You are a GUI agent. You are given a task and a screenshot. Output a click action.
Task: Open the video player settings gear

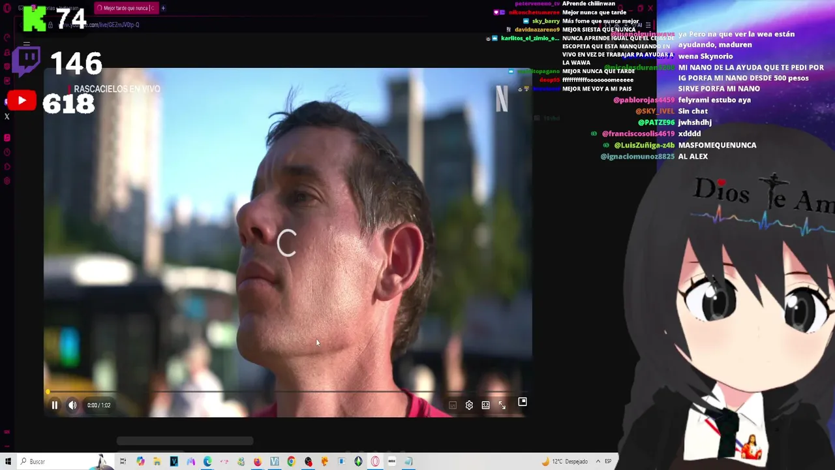pos(469,405)
